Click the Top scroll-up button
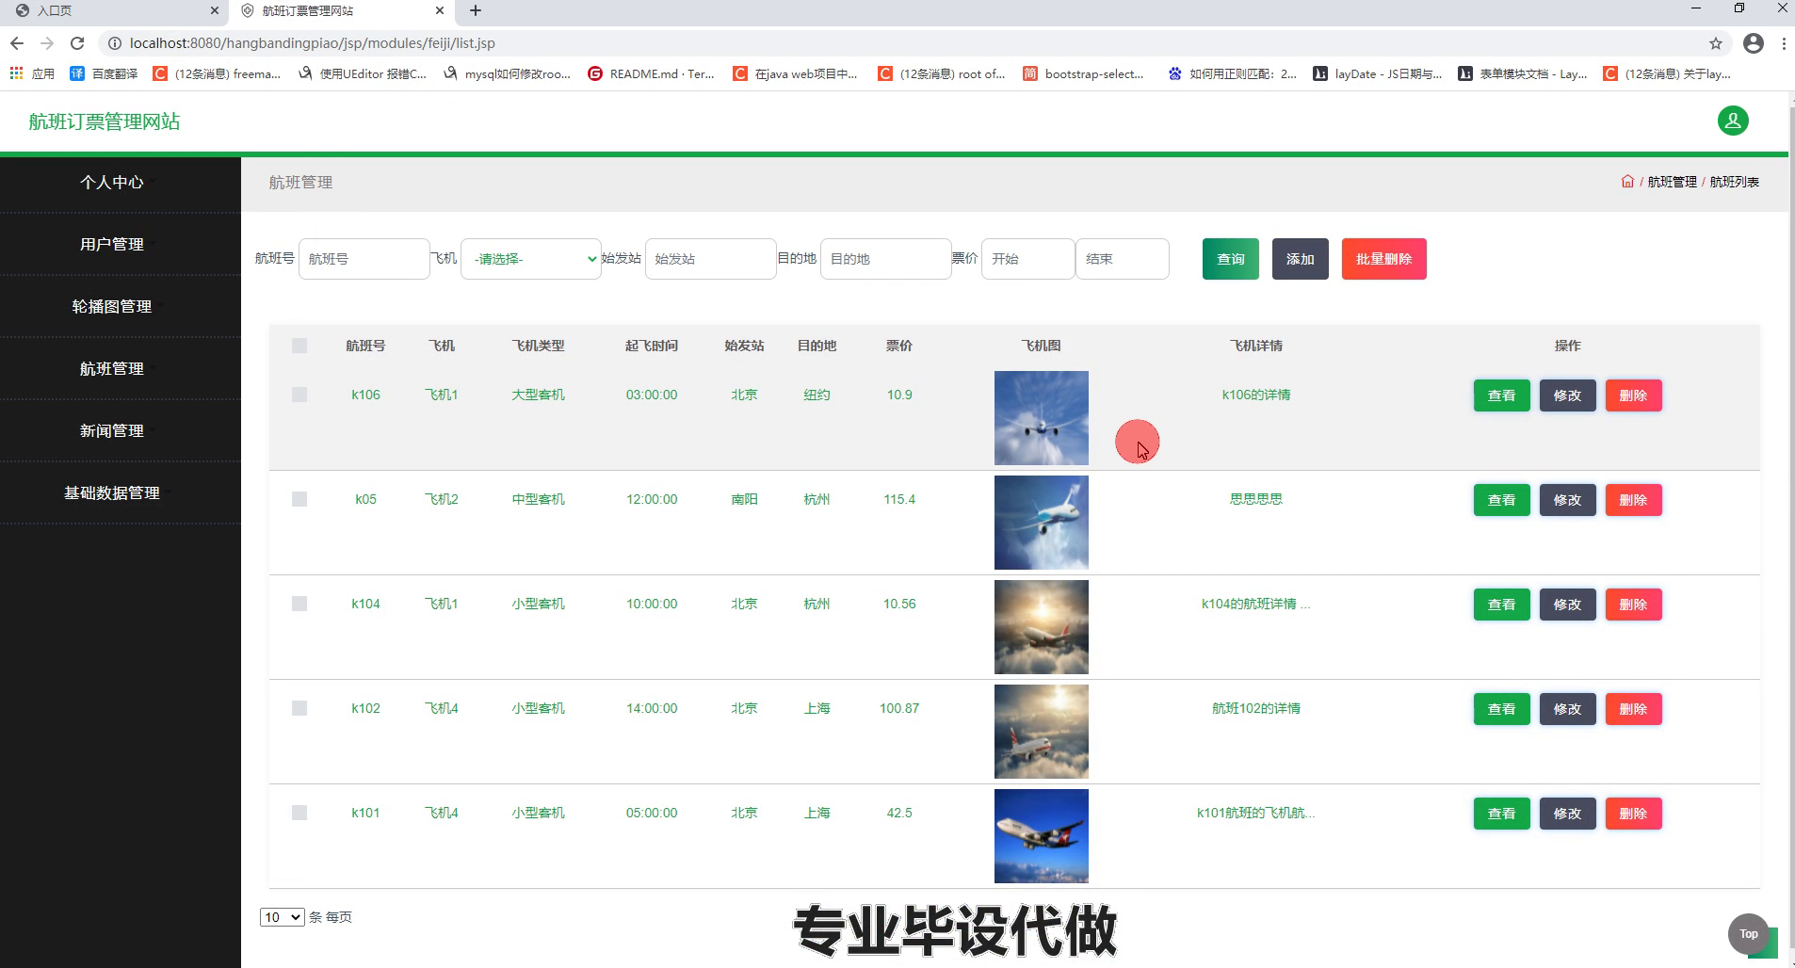1795x968 pixels. tap(1749, 934)
